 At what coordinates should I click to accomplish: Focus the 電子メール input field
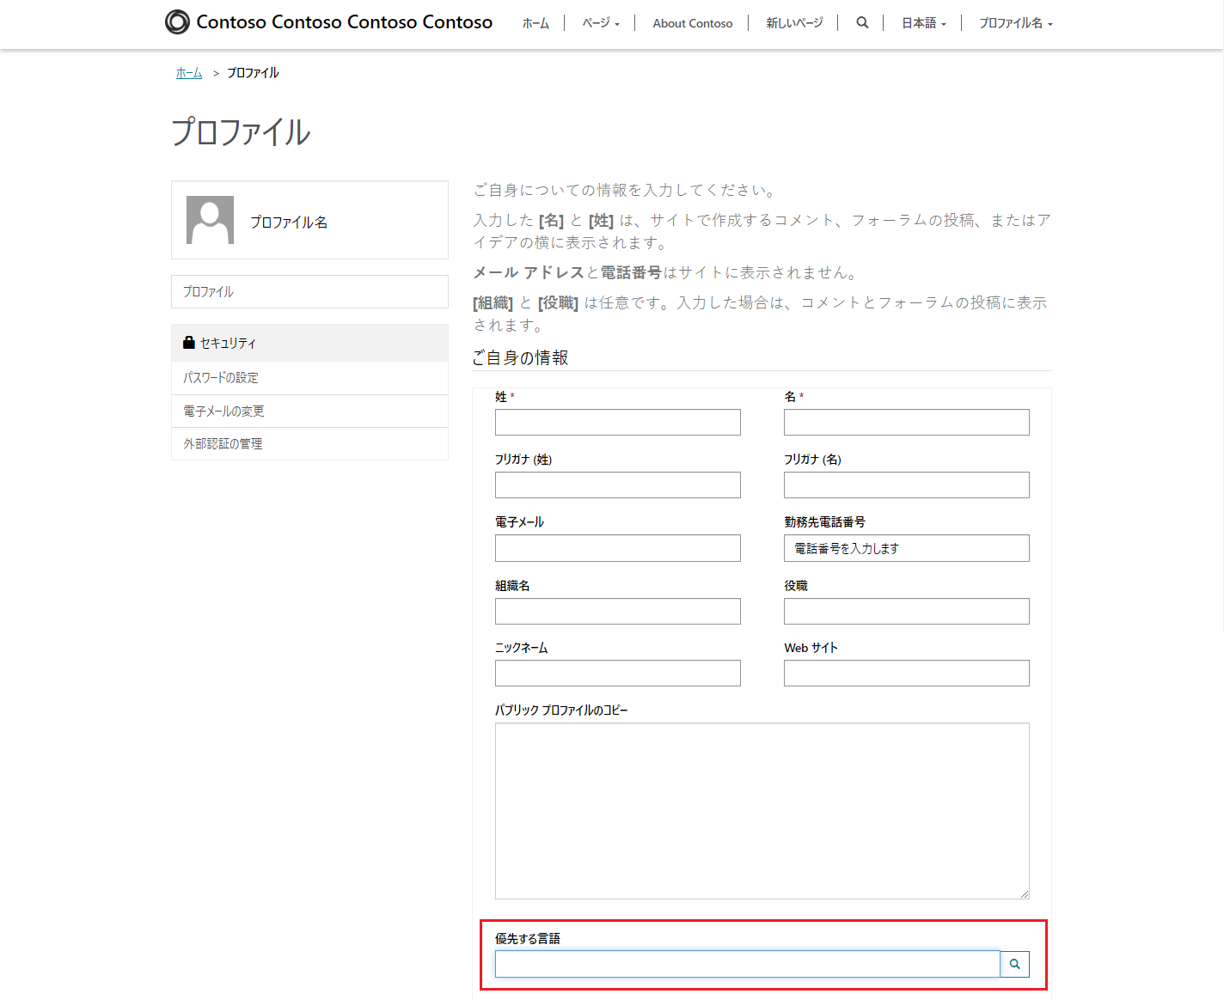coord(618,548)
